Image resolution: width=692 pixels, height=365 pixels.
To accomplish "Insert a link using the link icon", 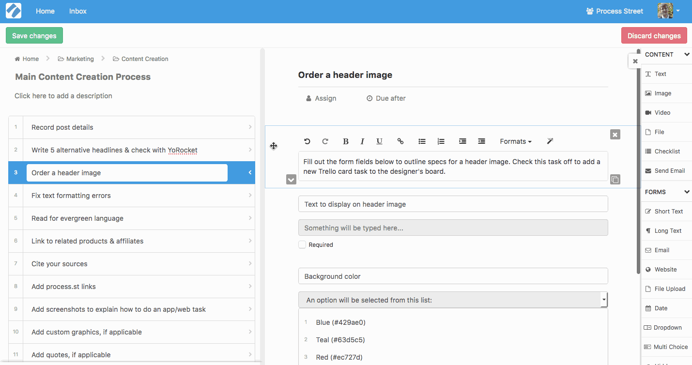I will point(400,141).
